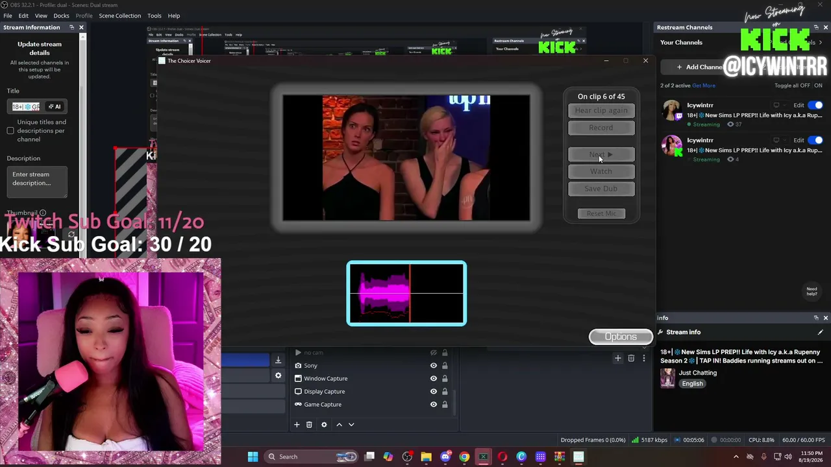Click the Save Dub button
Viewport: 831px width, 467px height.
601,189
